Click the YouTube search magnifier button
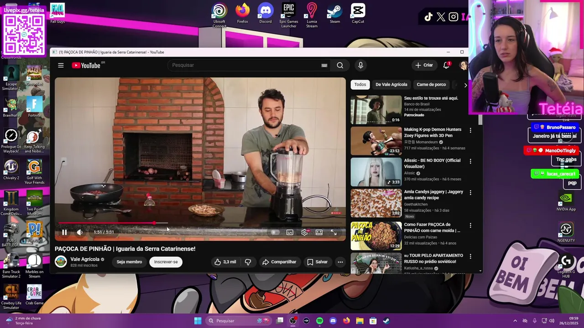Screen dimensions: 584x328 (340, 65)
